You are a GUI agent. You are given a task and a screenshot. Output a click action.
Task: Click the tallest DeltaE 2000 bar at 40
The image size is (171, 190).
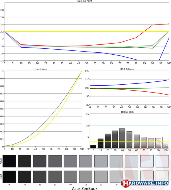tap(122, 138)
